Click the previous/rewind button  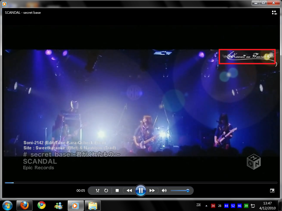coord(129,191)
